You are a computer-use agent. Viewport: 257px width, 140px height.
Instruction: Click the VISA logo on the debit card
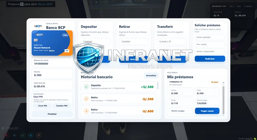(x=67, y=51)
